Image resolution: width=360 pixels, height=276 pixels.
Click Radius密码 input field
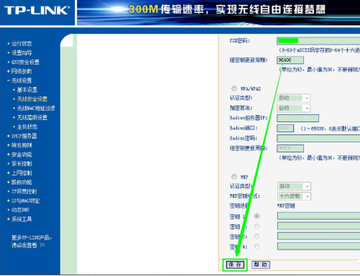click(318, 138)
